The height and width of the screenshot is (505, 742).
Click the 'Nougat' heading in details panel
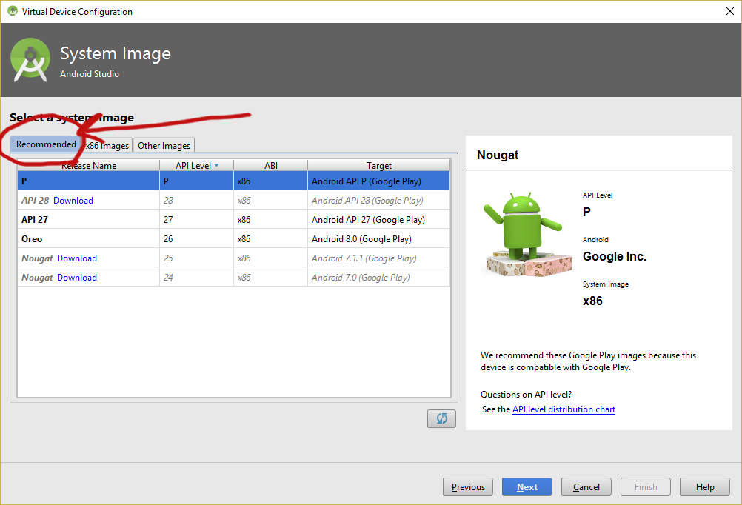[x=498, y=155]
